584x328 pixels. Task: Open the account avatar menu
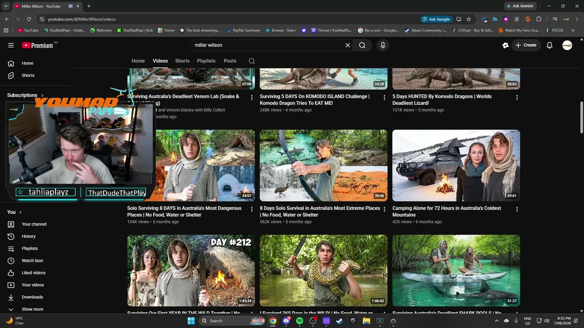pos(567,45)
